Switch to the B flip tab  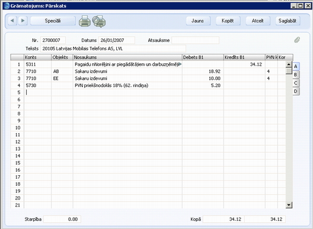296,75
